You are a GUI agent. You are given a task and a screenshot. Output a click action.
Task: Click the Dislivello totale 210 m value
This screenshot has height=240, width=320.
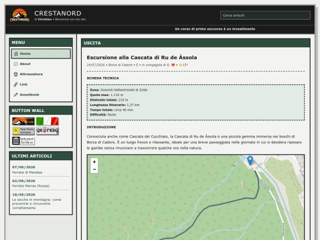tap(123, 100)
